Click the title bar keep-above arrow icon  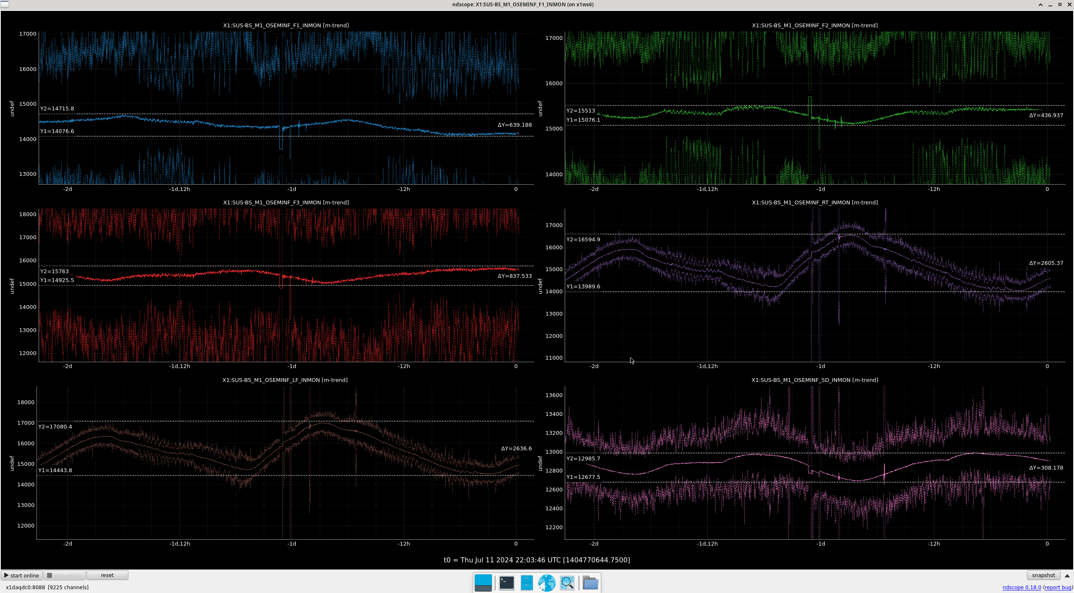[1040, 5]
